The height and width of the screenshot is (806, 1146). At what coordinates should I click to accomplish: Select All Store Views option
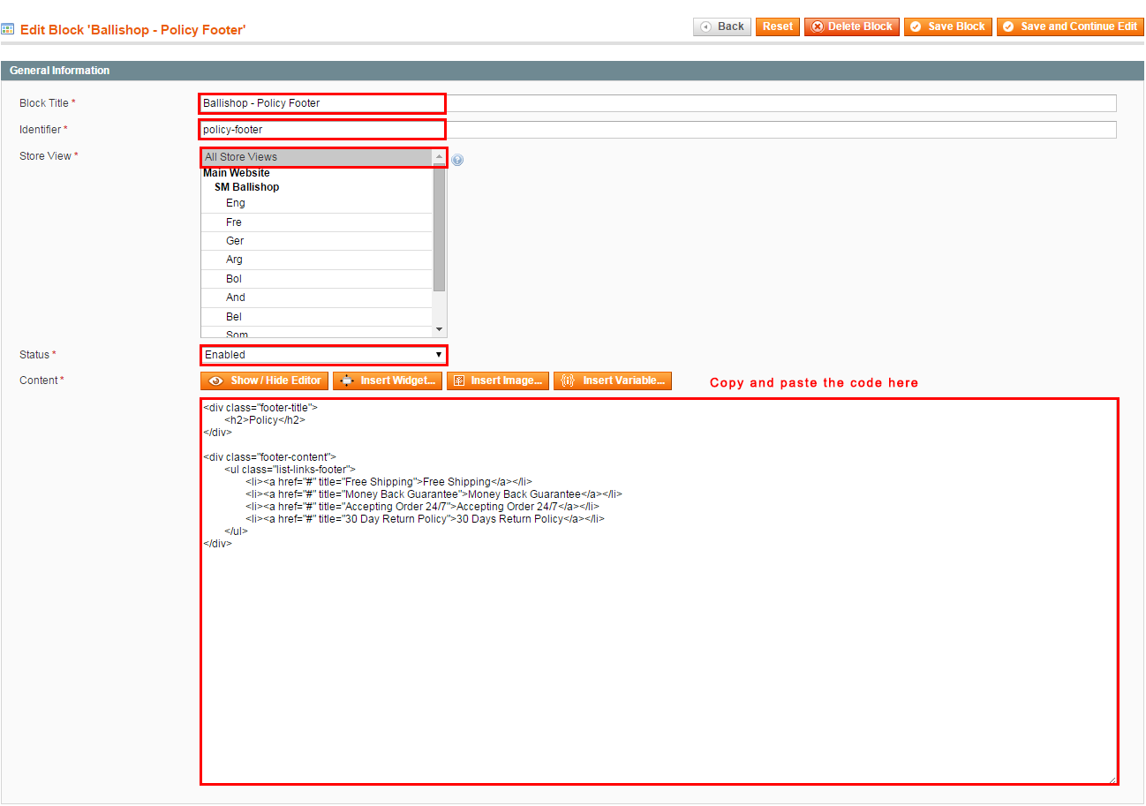[317, 157]
